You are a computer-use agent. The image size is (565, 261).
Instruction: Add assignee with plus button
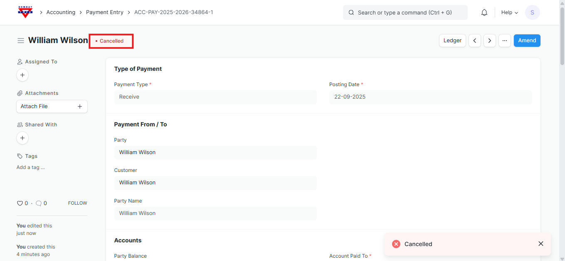point(22,75)
